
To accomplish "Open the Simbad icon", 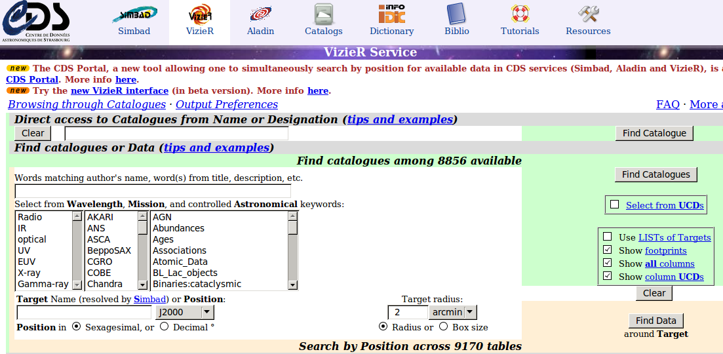I will (134, 14).
